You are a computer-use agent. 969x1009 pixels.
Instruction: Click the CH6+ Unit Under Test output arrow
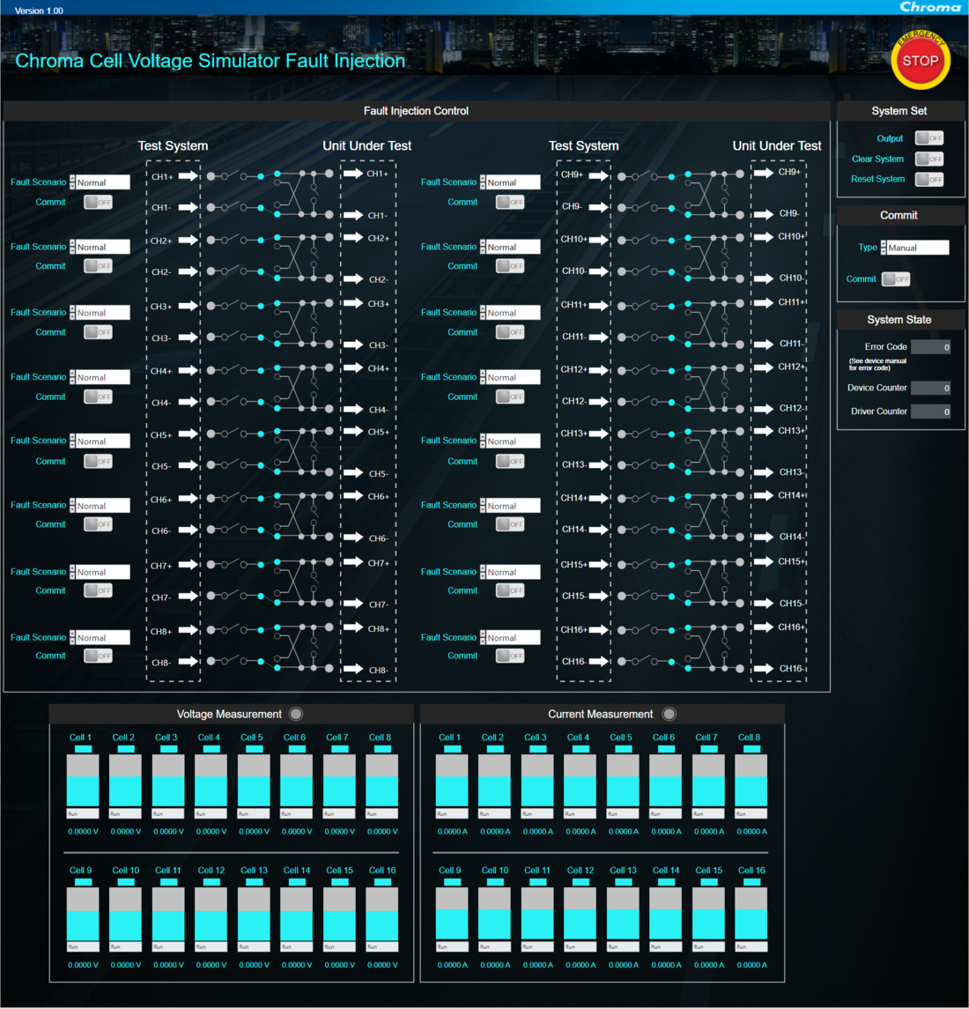click(x=353, y=495)
